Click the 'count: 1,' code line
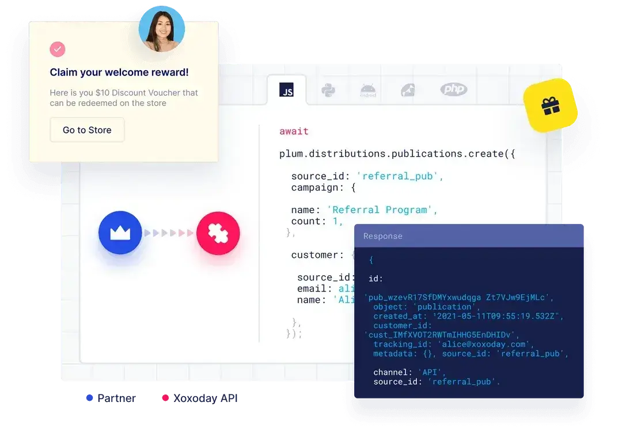Viewport: 622px width, 429px height. click(317, 221)
